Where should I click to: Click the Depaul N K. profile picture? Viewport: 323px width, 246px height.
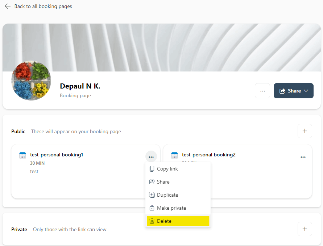(x=31, y=81)
